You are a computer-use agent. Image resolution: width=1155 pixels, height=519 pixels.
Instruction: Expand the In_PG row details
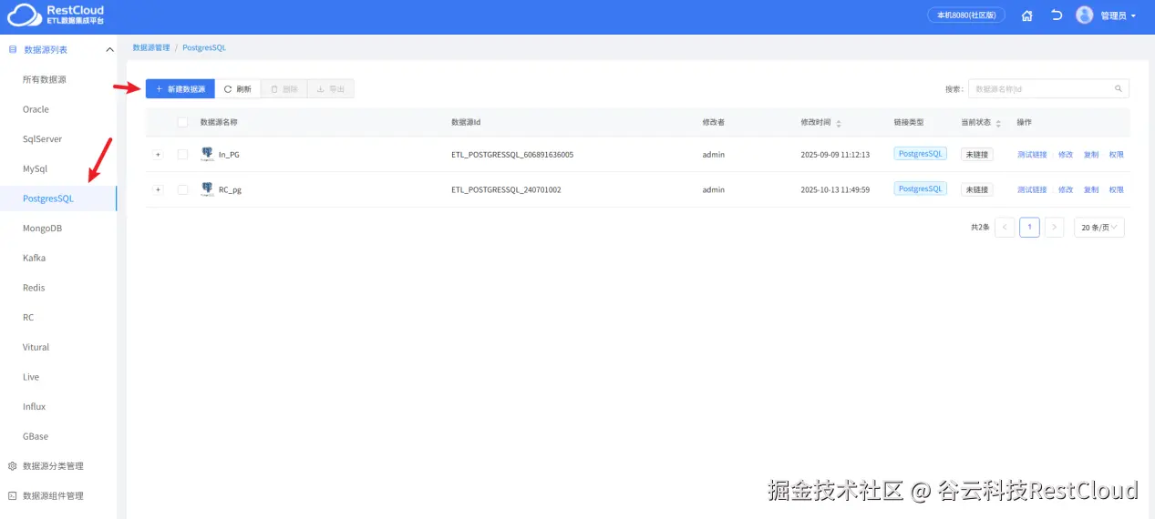pos(158,155)
